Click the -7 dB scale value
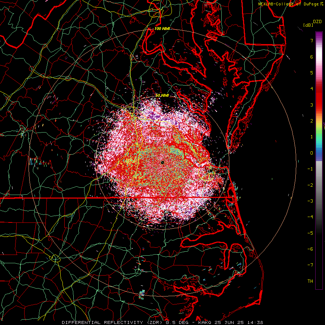 (310, 265)
